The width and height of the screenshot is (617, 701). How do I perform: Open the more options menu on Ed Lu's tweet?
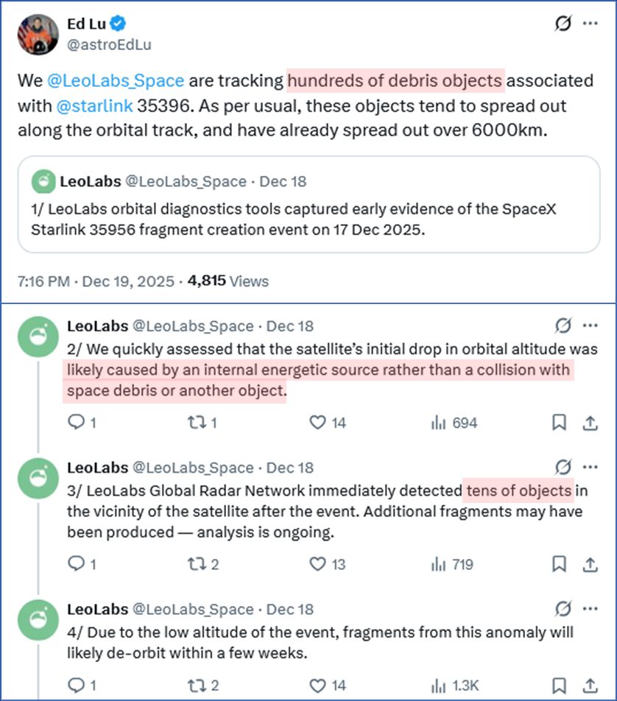coord(591,24)
